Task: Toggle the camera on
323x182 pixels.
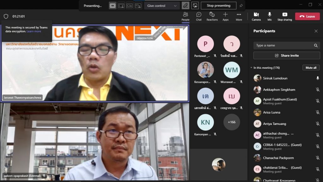Action: coord(256,16)
